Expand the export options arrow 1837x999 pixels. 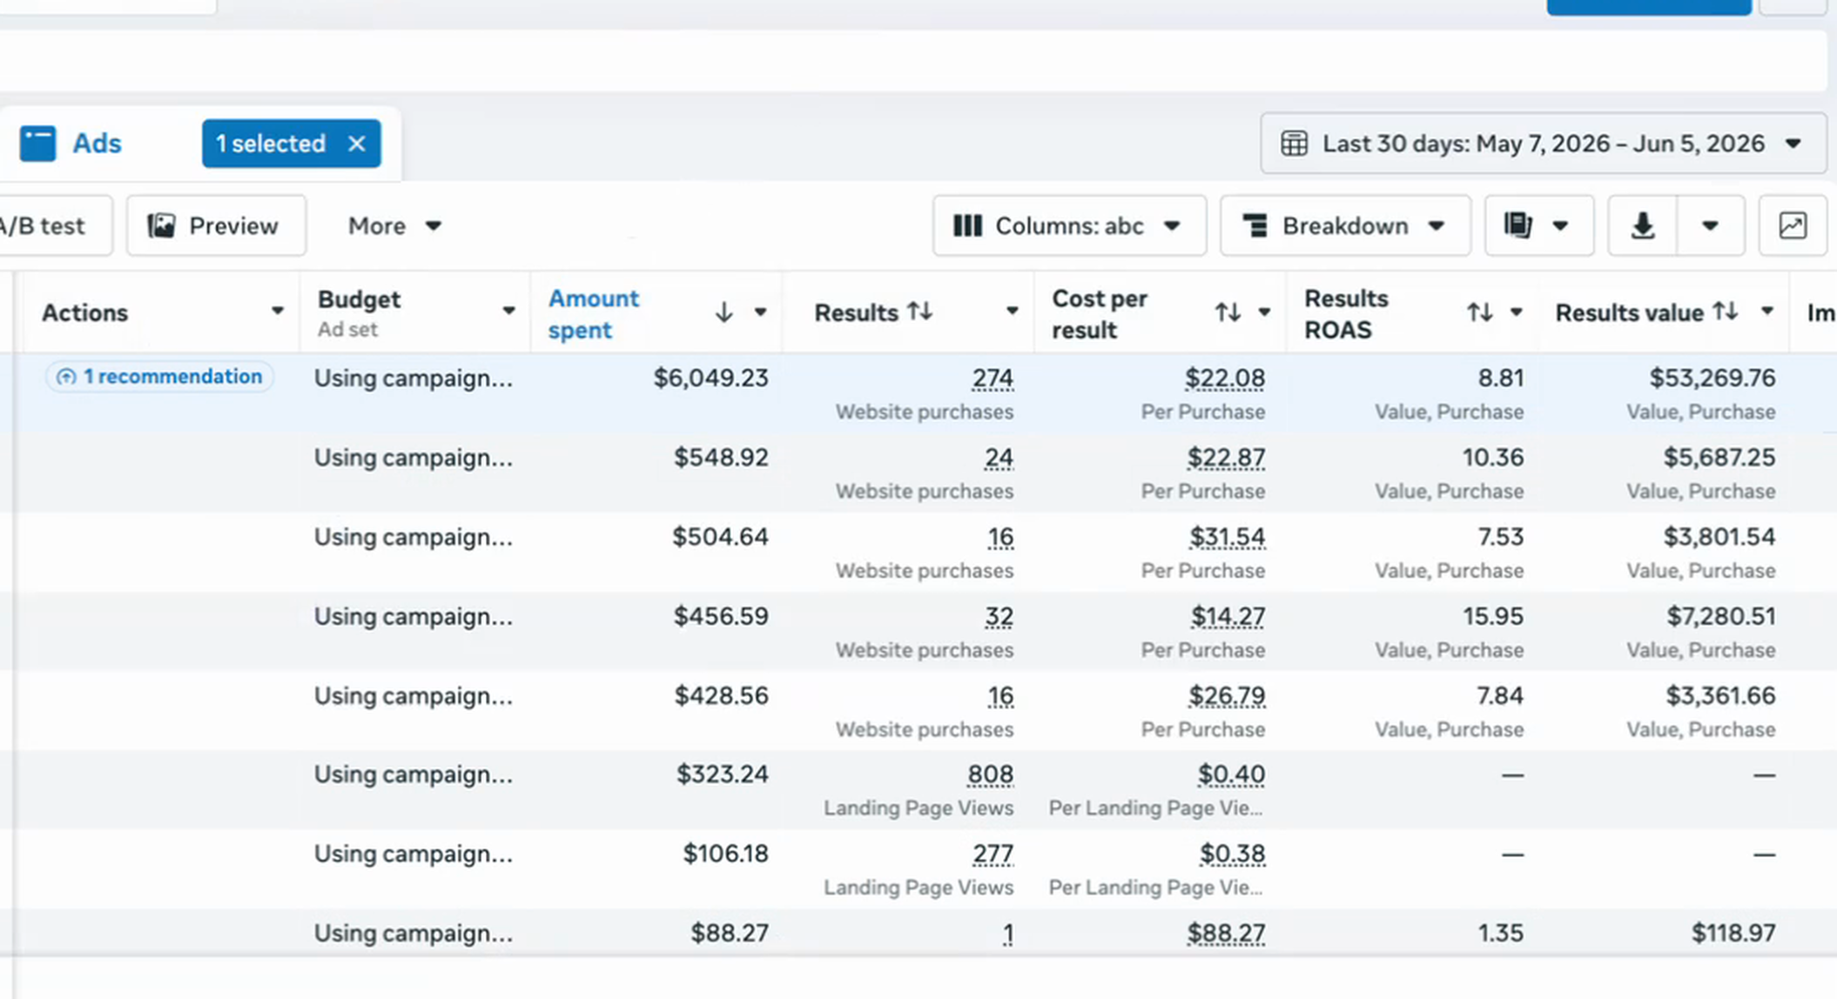(1710, 226)
